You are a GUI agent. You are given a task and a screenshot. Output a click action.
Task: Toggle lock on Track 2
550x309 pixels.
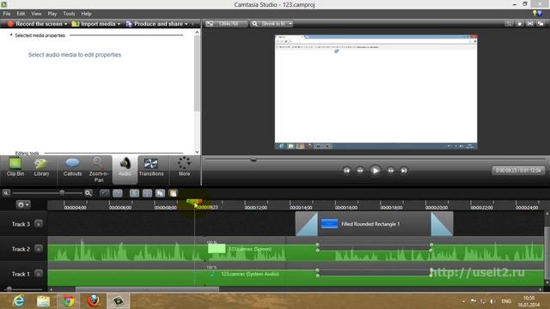click(39, 249)
